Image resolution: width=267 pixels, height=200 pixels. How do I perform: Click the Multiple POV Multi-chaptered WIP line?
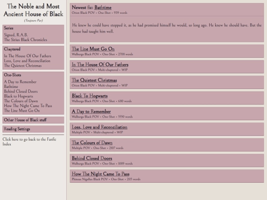[x=97, y=132]
